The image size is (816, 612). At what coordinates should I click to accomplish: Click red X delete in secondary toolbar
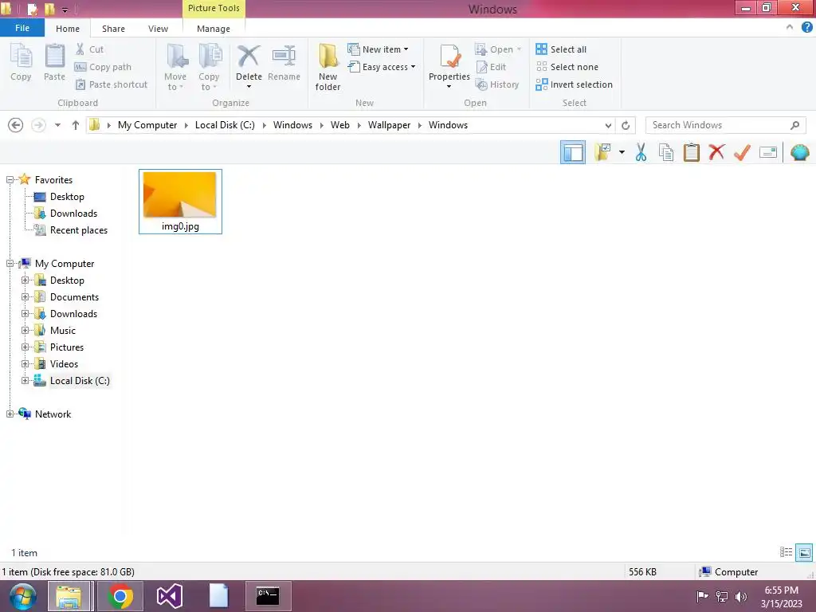coord(716,152)
